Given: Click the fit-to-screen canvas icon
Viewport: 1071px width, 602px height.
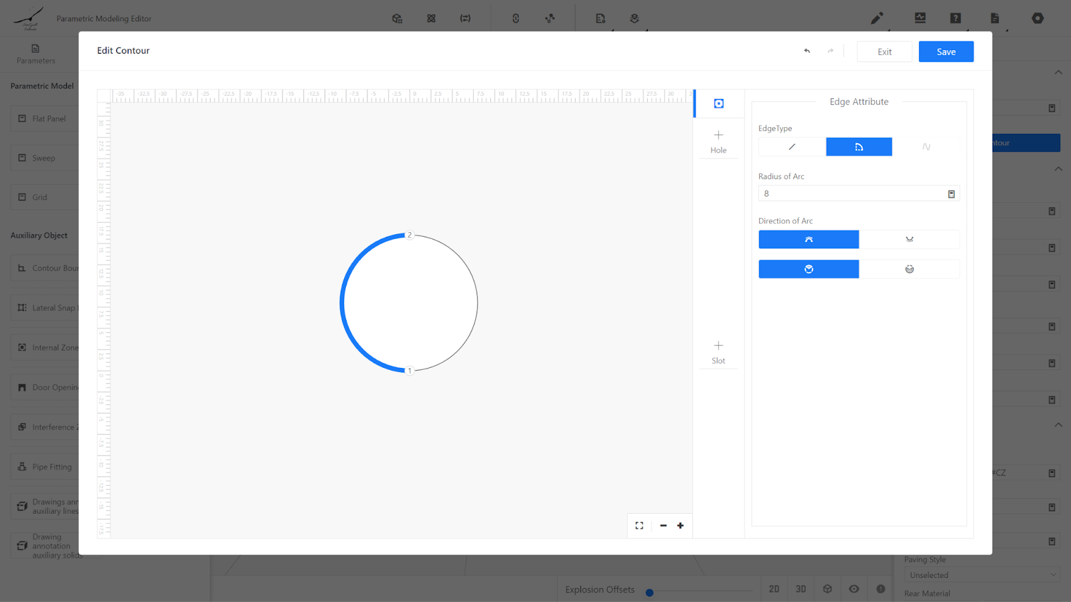Looking at the screenshot, I should point(639,526).
